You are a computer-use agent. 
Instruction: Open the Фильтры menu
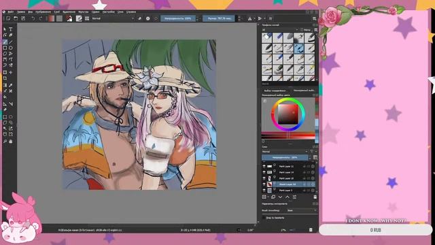[83, 12]
